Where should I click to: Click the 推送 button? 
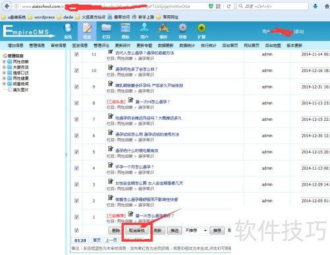click(x=174, y=231)
